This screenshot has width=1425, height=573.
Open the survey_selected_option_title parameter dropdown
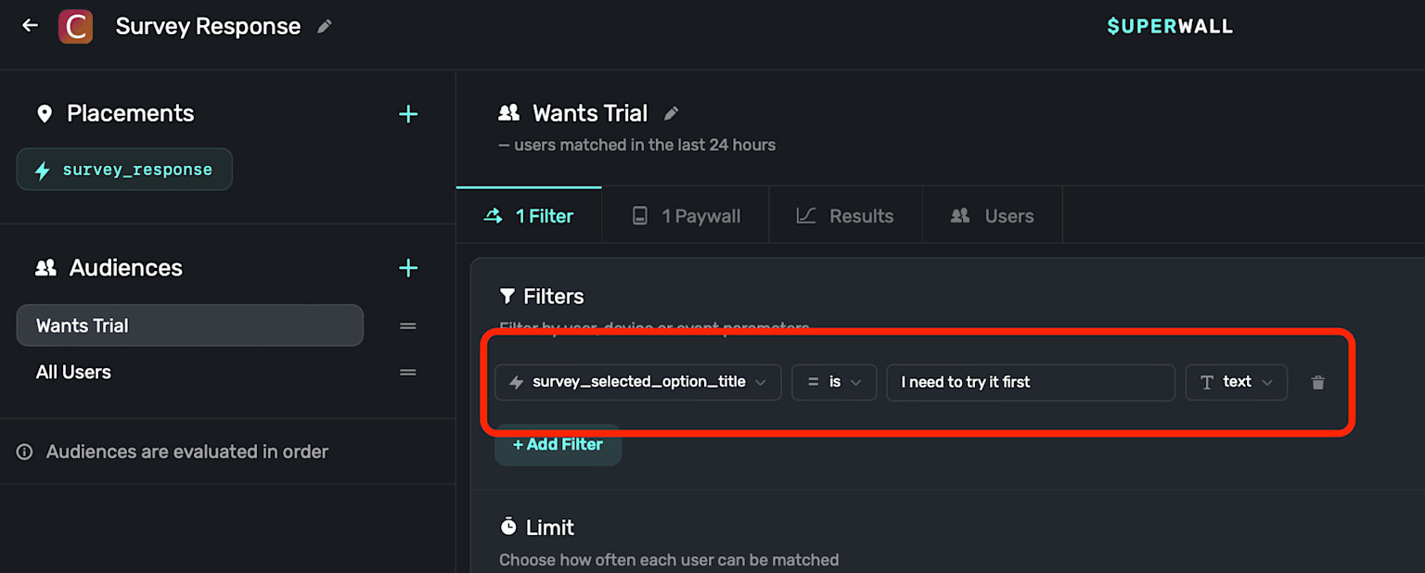(x=638, y=382)
